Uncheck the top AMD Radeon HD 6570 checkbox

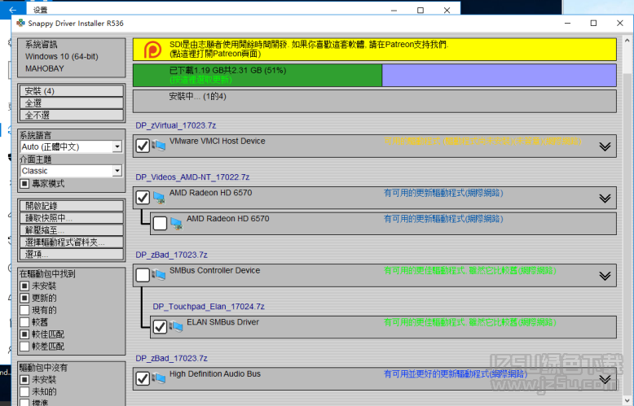[x=143, y=198]
